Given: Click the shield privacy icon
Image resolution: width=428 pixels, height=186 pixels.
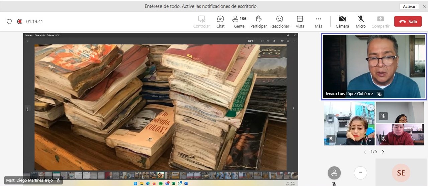Looking at the screenshot, I should [x=9, y=22].
